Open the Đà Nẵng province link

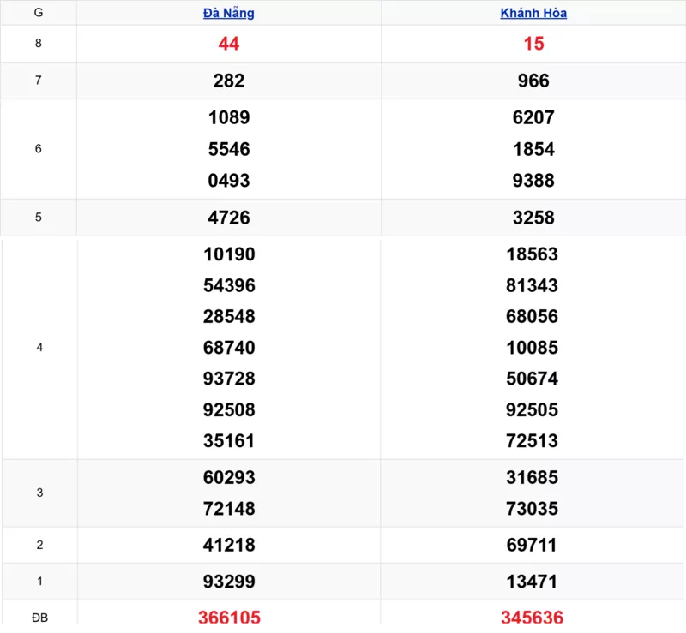pyautogui.click(x=228, y=13)
